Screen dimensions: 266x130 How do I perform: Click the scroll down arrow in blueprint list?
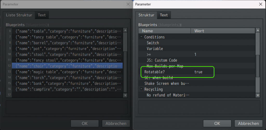pos(125,95)
